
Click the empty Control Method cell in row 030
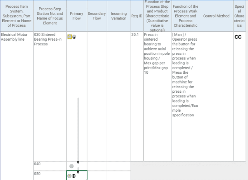pos(217,97)
